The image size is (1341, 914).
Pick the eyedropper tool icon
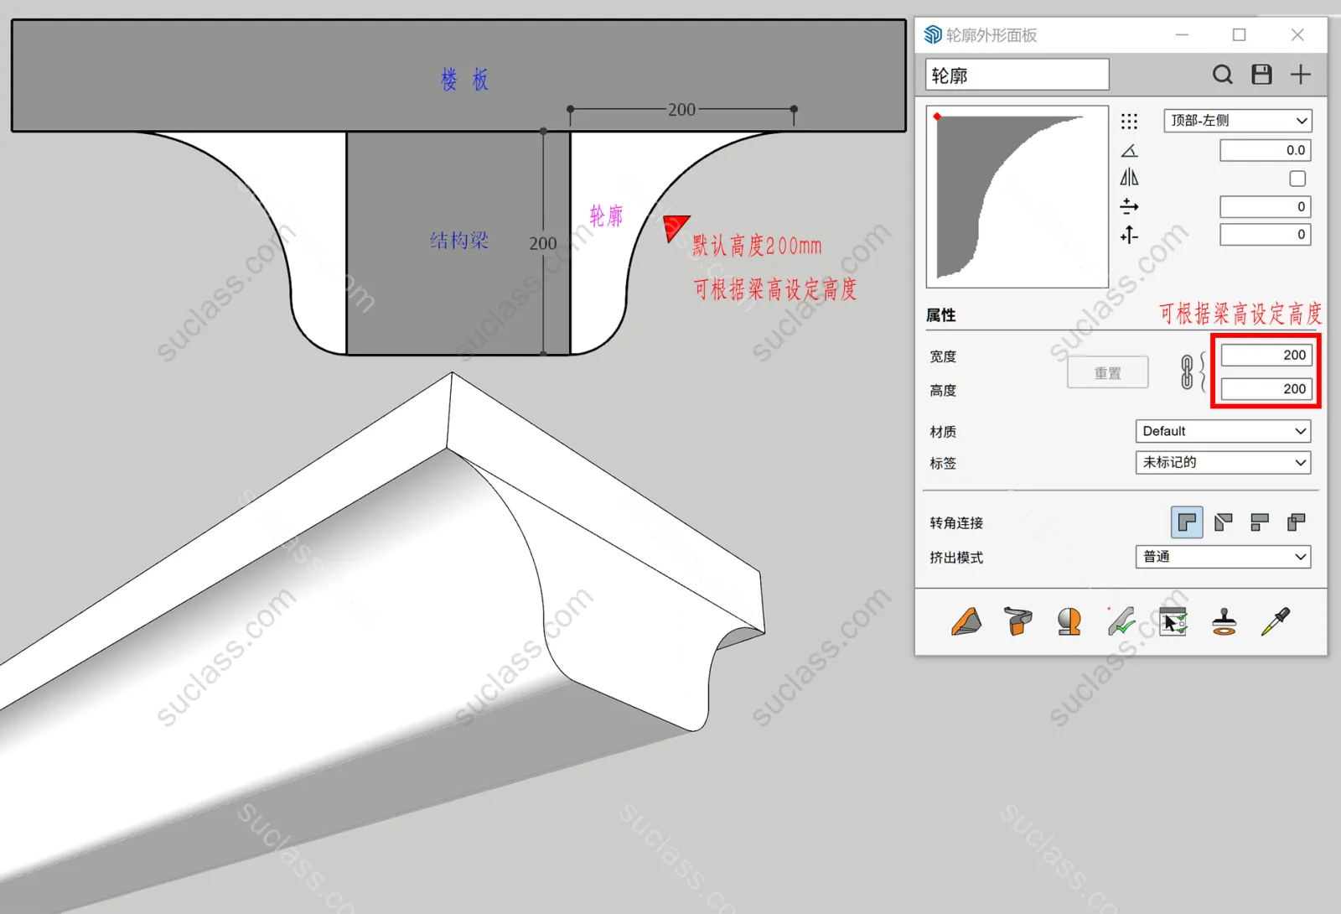click(x=1275, y=622)
